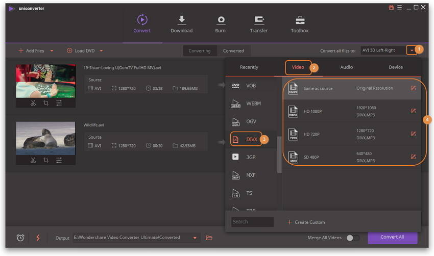The height and width of the screenshot is (256, 434).
Task: Click the Load DVD button
Action: click(x=81, y=51)
